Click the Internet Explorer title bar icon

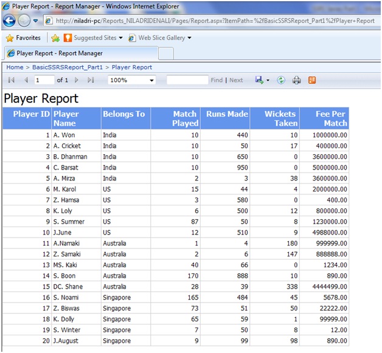pos(6,7)
